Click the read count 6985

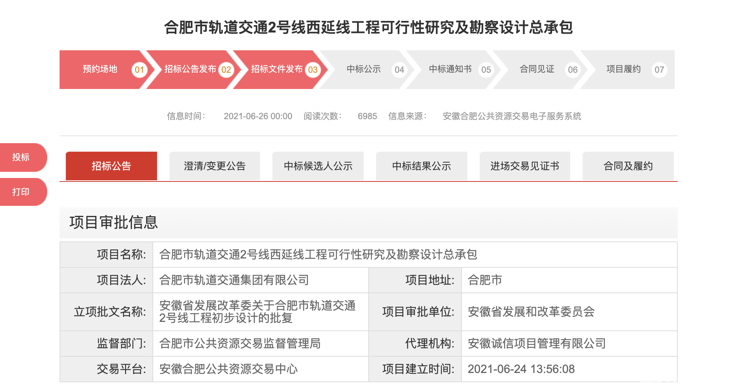[367, 116]
